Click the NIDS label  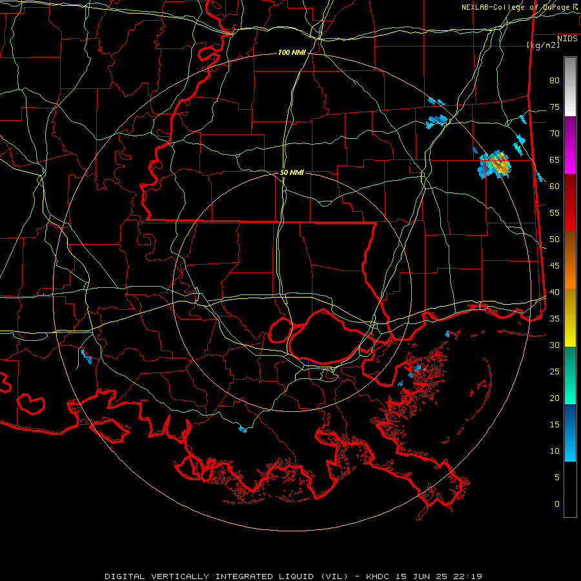coord(567,39)
